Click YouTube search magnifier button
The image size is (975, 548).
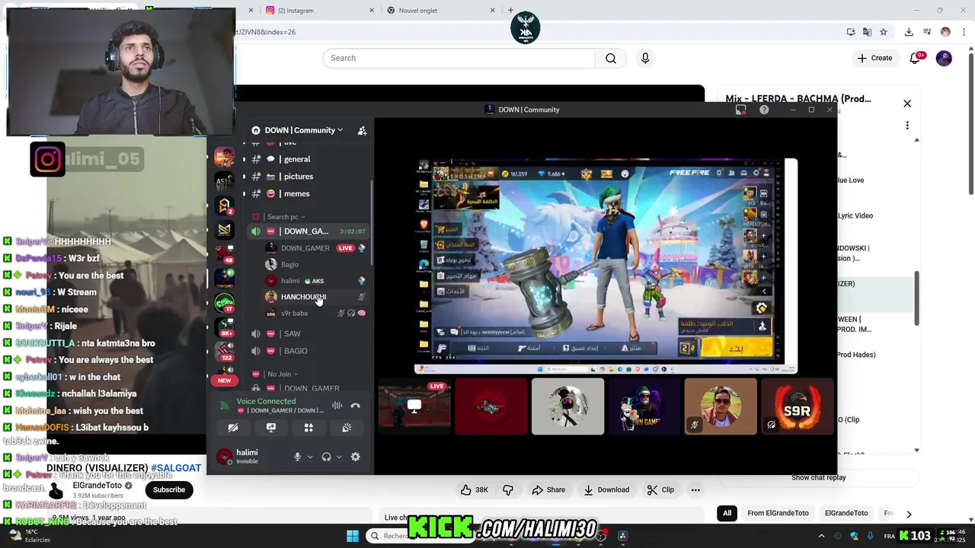point(611,59)
